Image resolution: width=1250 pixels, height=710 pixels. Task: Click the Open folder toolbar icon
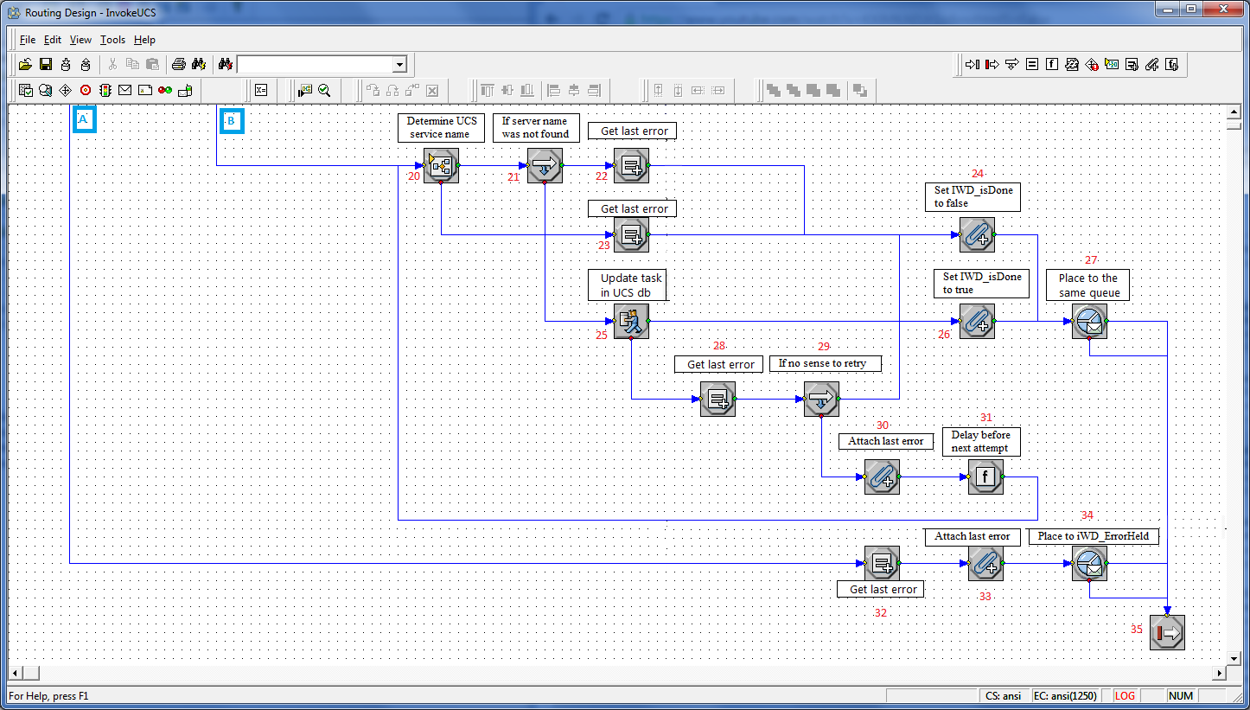[25, 64]
